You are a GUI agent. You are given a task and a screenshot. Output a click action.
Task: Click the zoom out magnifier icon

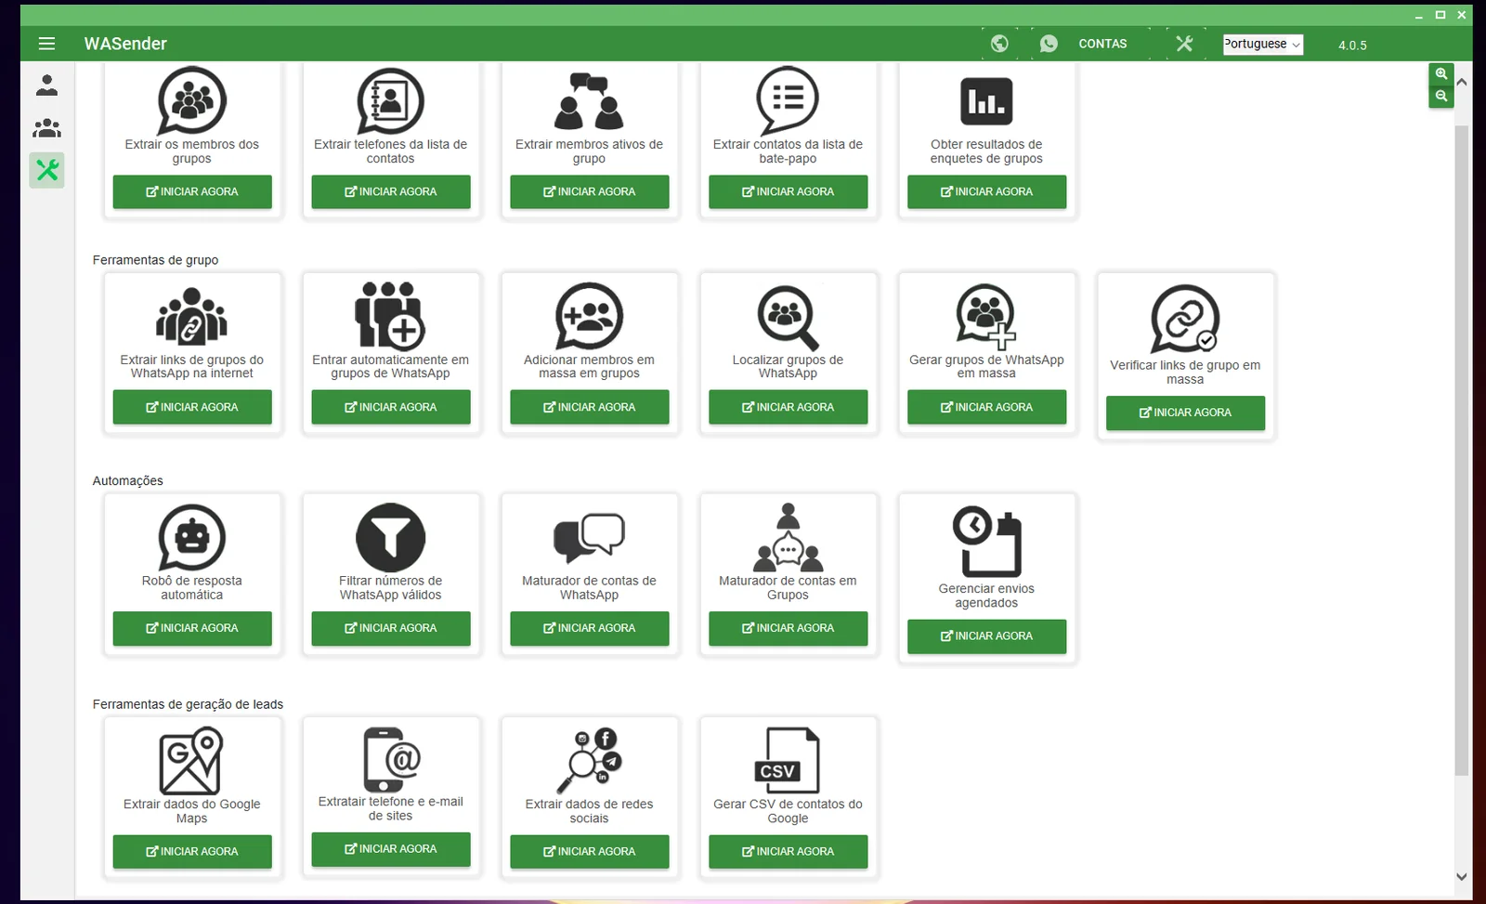point(1440,96)
